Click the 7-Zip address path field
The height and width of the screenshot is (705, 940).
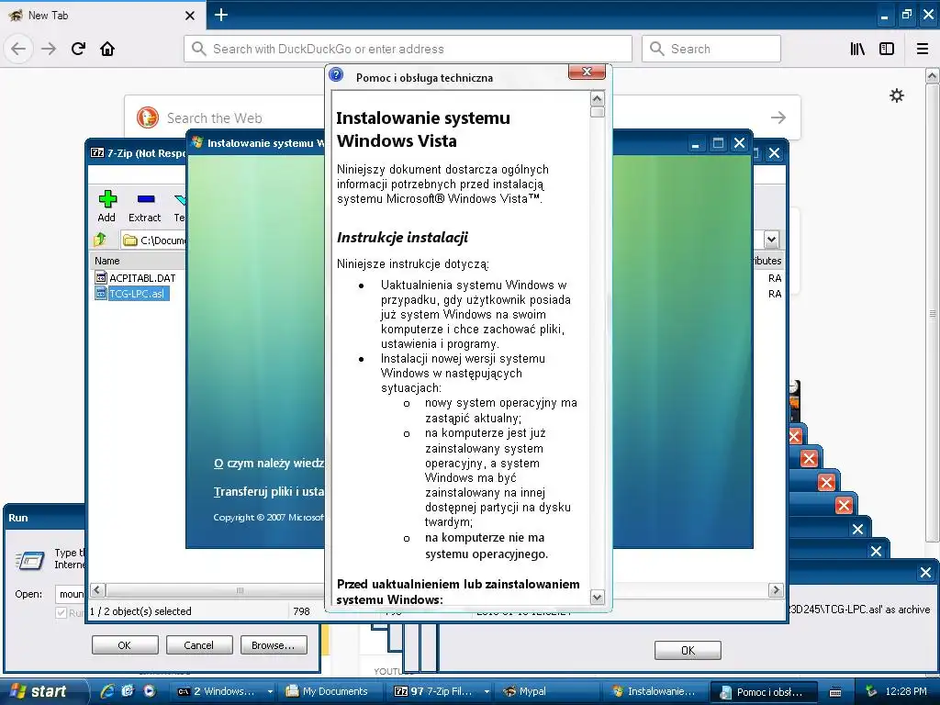pyautogui.click(x=153, y=240)
